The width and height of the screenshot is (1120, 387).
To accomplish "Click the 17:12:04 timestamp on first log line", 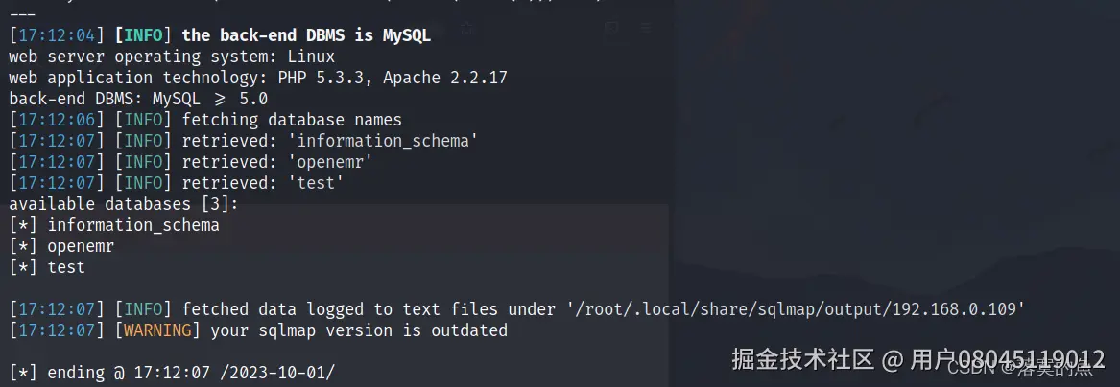I will point(55,35).
